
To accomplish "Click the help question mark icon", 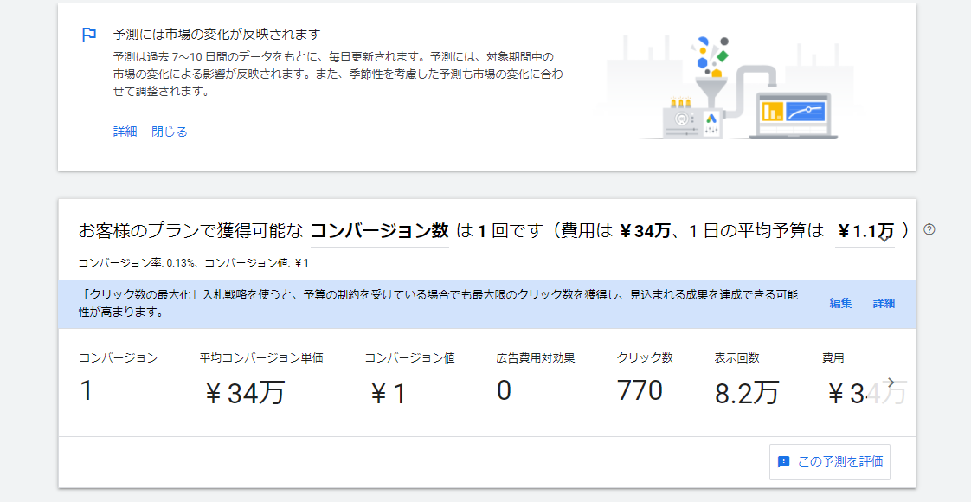I will [x=929, y=230].
